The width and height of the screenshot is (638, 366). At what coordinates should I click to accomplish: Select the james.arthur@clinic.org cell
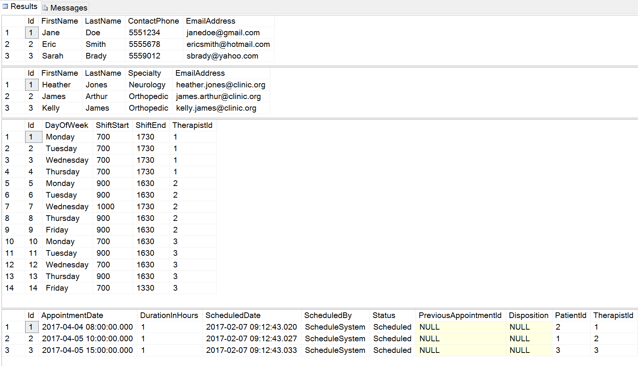click(x=221, y=96)
